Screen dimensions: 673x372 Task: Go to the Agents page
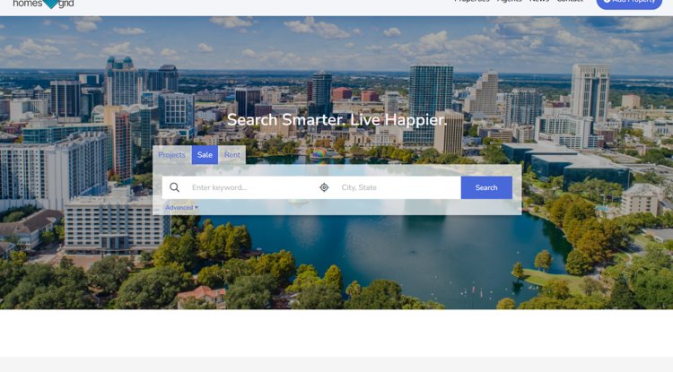(x=509, y=1)
